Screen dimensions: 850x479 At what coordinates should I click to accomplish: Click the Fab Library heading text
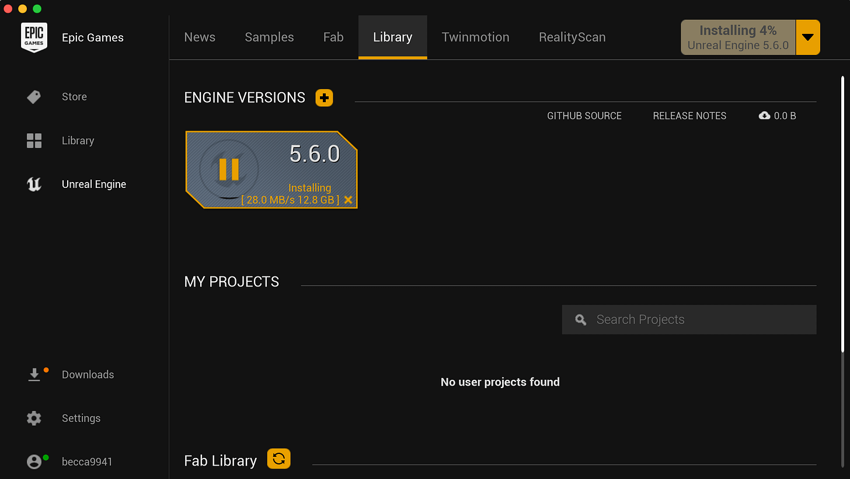tap(221, 461)
